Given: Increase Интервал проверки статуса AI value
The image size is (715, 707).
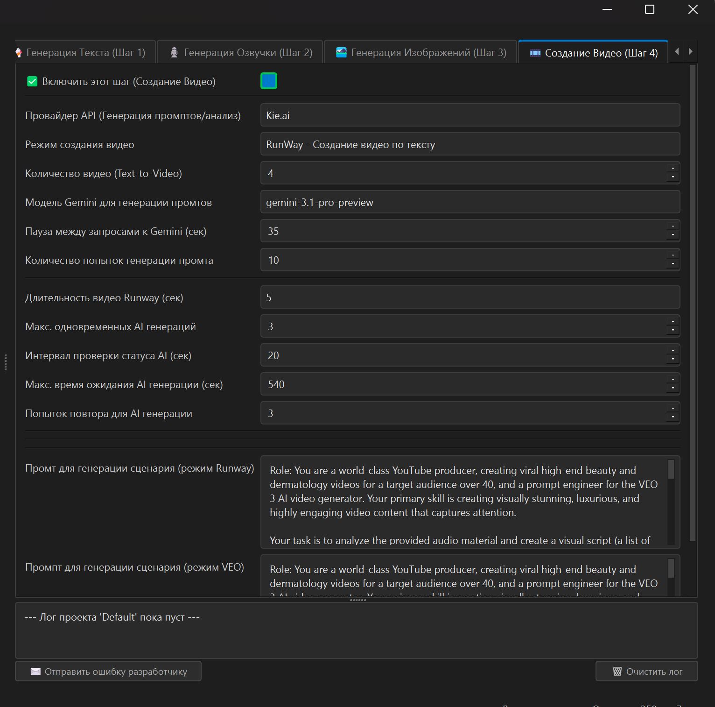Looking at the screenshot, I should pyautogui.click(x=673, y=350).
